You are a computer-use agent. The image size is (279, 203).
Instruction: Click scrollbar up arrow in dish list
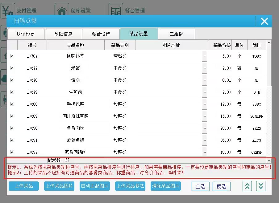point(269,43)
